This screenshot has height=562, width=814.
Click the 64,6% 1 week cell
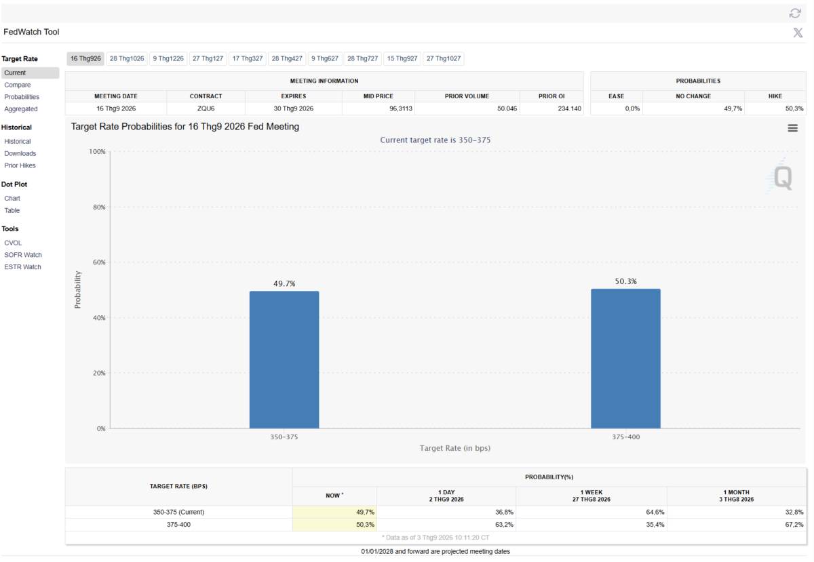coord(592,512)
